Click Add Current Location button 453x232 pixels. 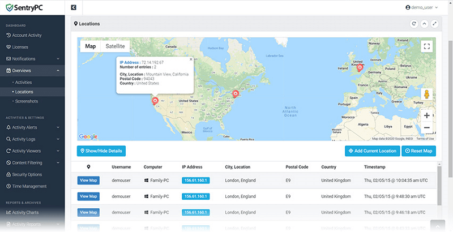click(x=373, y=151)
